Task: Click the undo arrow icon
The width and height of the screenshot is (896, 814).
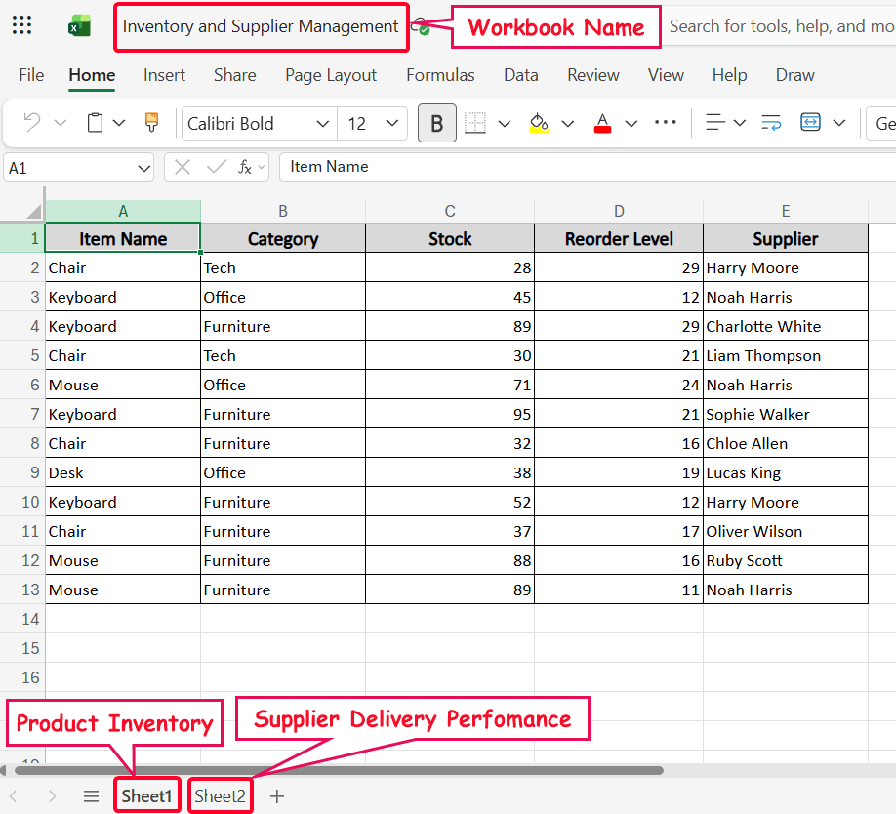Action: [x=31, y=123]
